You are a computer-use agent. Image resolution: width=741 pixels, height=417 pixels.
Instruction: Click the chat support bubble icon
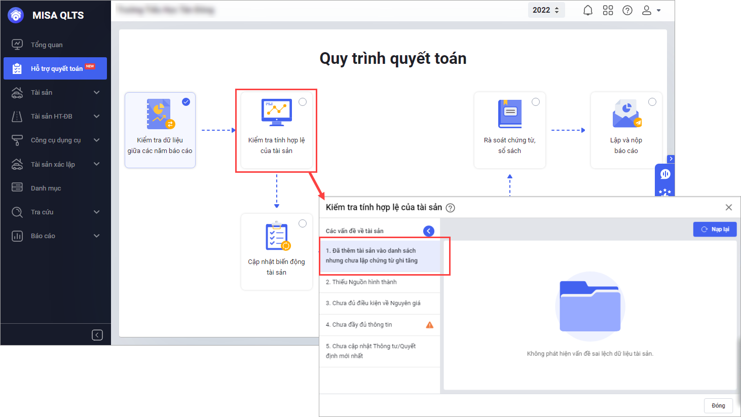pyautogui.click(x=665, y=174)
